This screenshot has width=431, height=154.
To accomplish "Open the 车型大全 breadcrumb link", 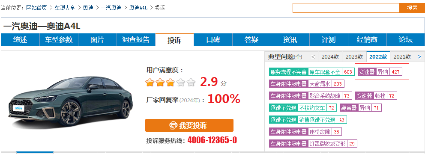I will click(65, 8).
